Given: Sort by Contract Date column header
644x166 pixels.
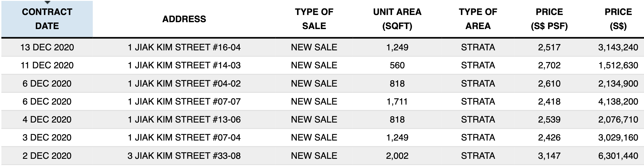Looking at the screenshot, I should point(47,19).
